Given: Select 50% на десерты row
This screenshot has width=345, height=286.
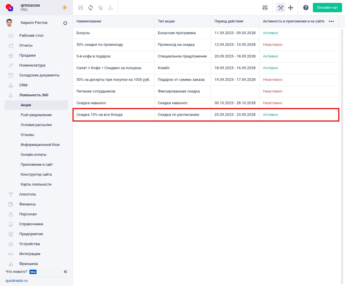Looking at the screenshot, I should [x=206, y=80].
